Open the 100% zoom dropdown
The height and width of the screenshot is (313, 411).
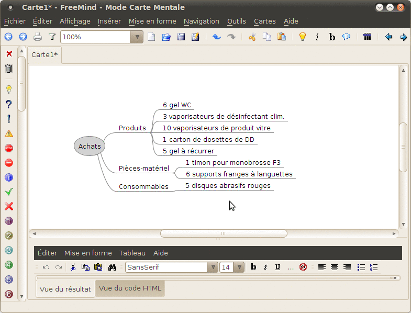tap(137, 37)
